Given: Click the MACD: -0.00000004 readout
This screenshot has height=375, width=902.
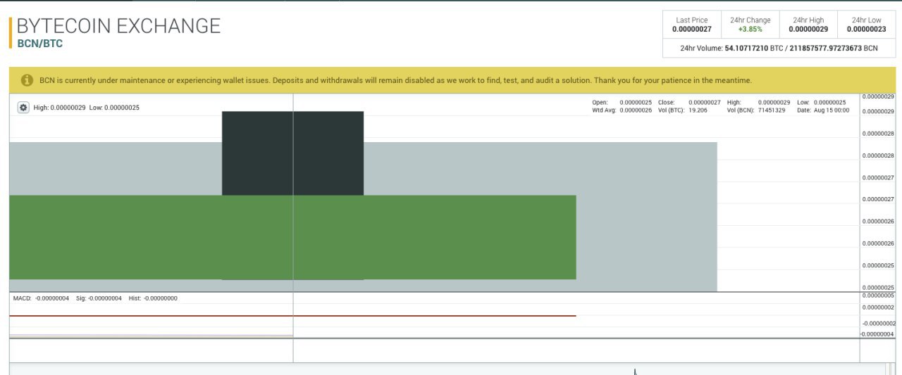Looking at the screenshot, I should [x=41, y=298].
